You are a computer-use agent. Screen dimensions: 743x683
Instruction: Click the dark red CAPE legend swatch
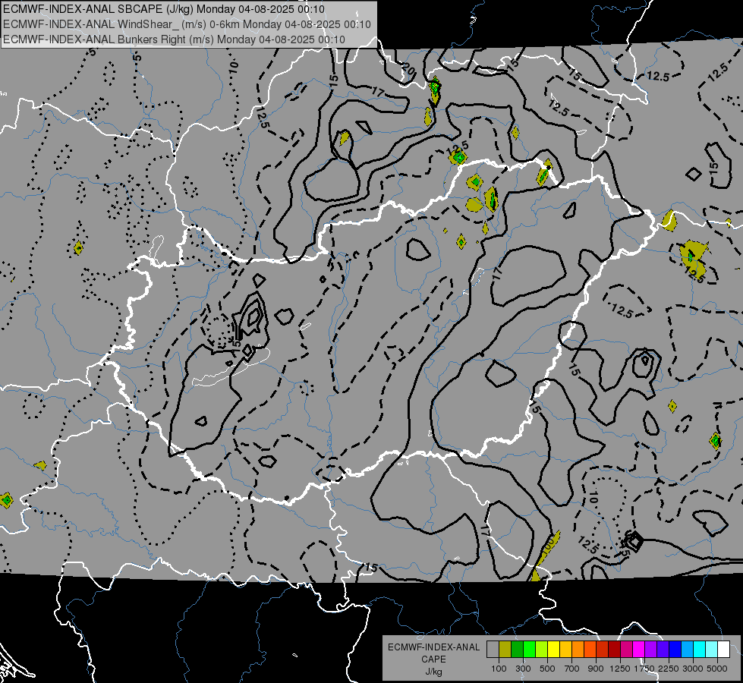(614, 649)
